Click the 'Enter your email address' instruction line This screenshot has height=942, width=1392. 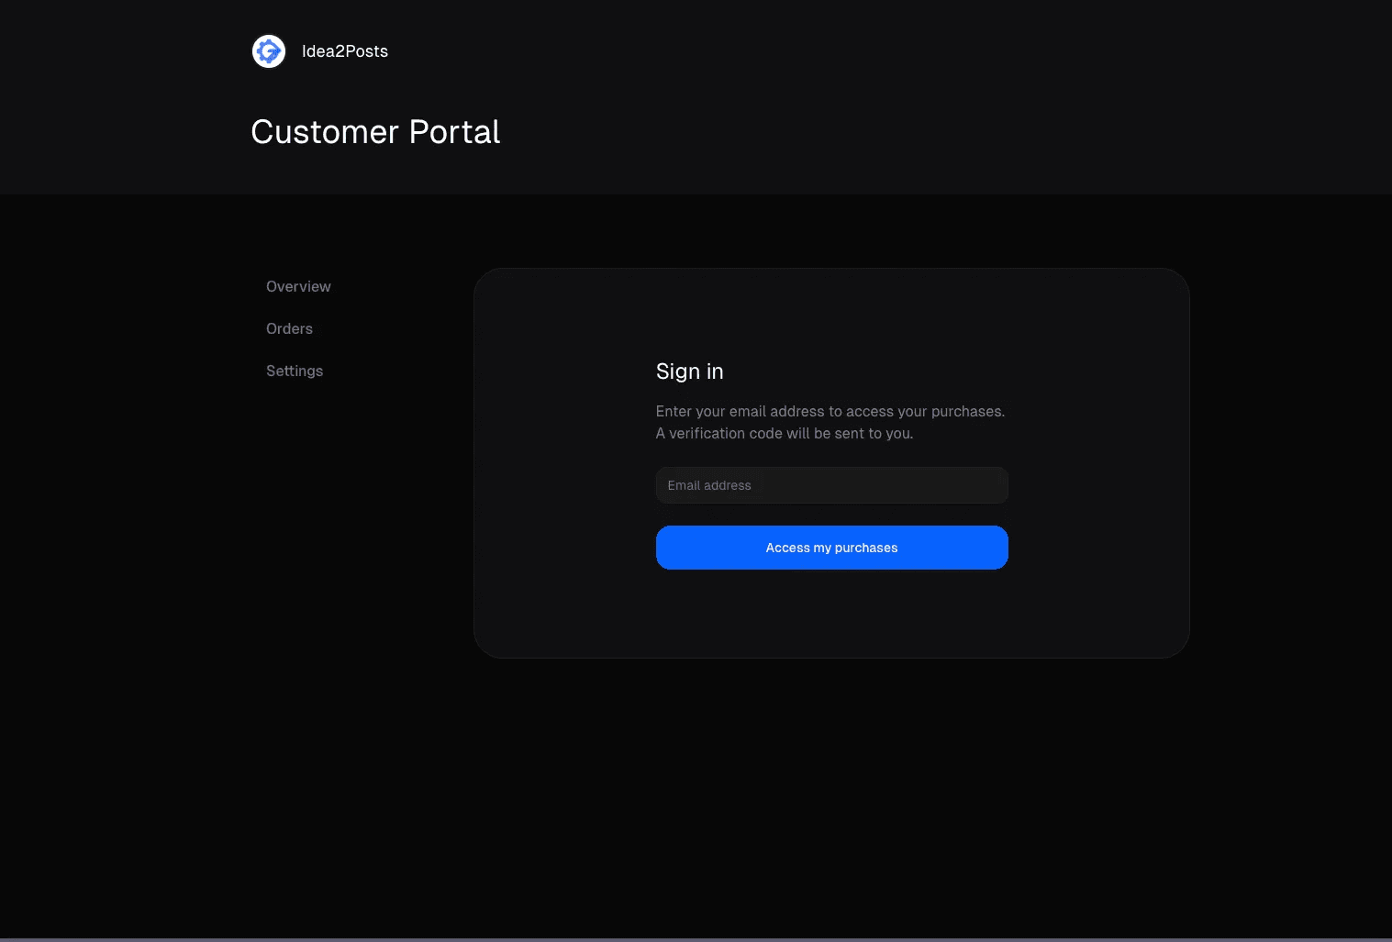pyautogui.click(x=830, y=411)
